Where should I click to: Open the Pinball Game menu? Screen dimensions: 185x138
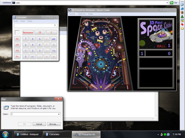pyautogui.click(x=72, y=14)
